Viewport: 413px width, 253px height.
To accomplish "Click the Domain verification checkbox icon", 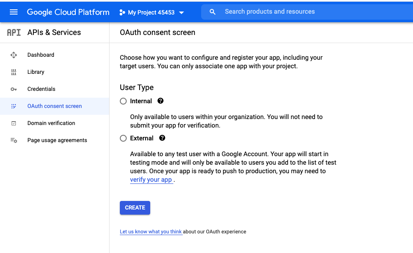I will click(x=14, y=123).
